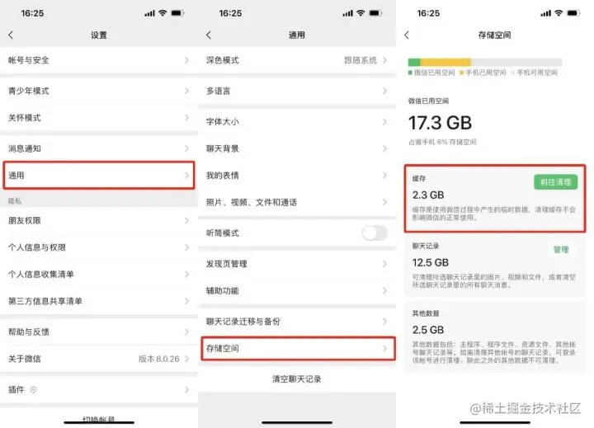Tap the back arrow on 设置 screen

point(11,35)
